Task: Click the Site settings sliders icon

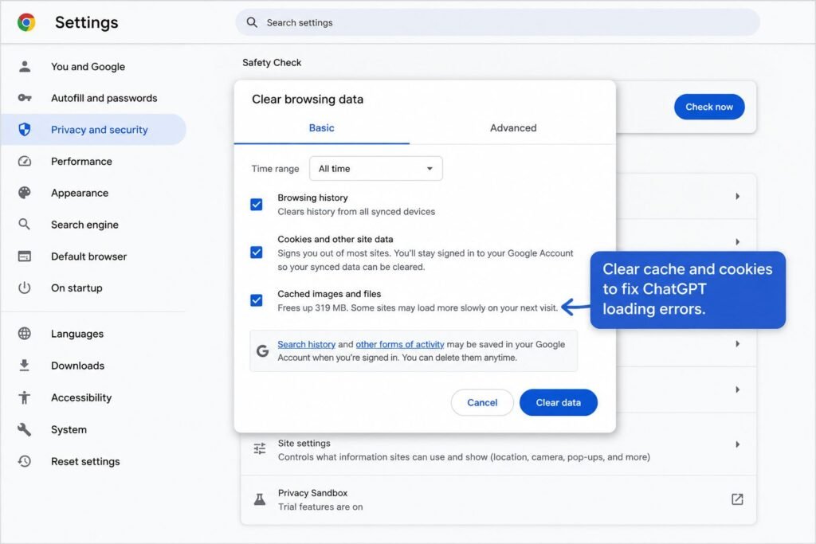Action: (259, 448)
